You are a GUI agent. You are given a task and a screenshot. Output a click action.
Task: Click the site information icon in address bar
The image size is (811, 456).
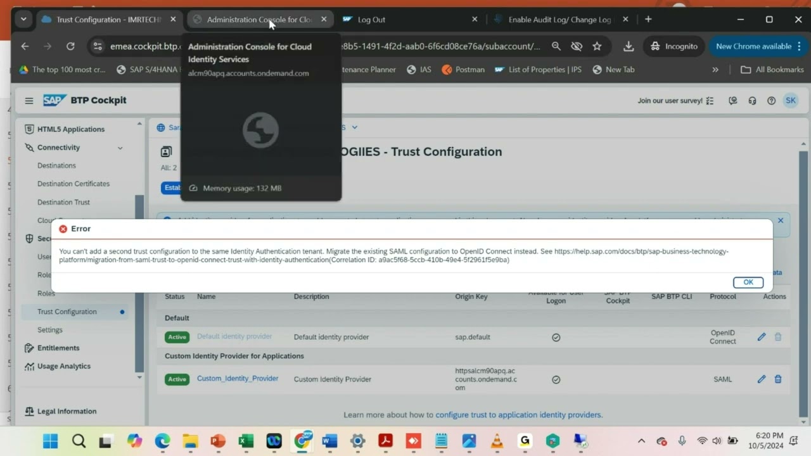[x=97, y=46]
